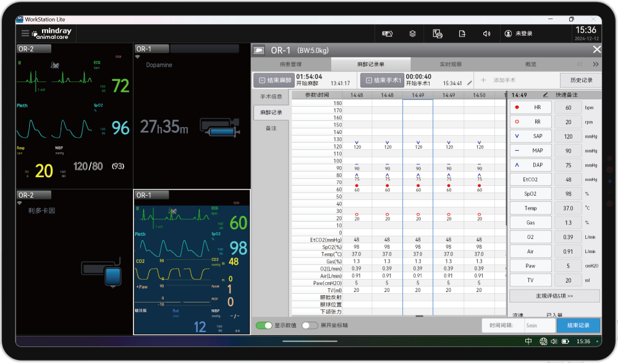Toggle the 显示数值 switch off
The height and width of the screenshot is (363, 618).
point(264,325)
